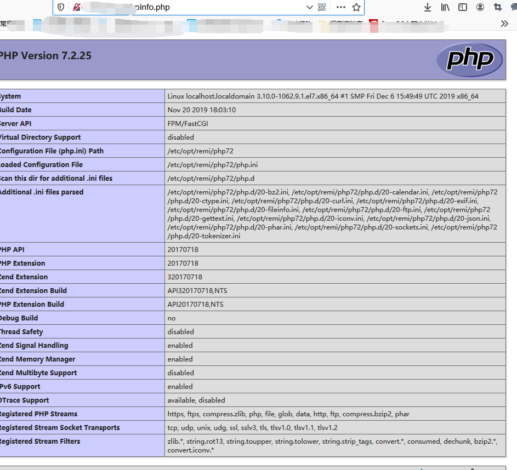
Task: Open the Firefox account avatar icon
Action: pos(480,7)
